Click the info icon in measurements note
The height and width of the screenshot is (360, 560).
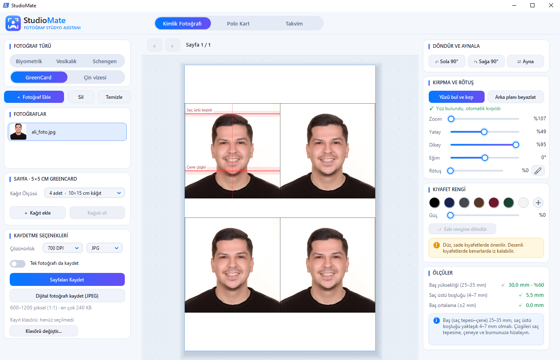click(x=436, y=320)
